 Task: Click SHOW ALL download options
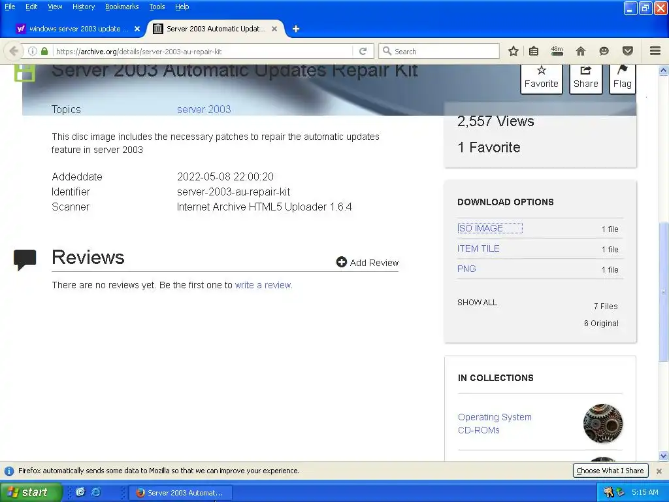(477, 303)
